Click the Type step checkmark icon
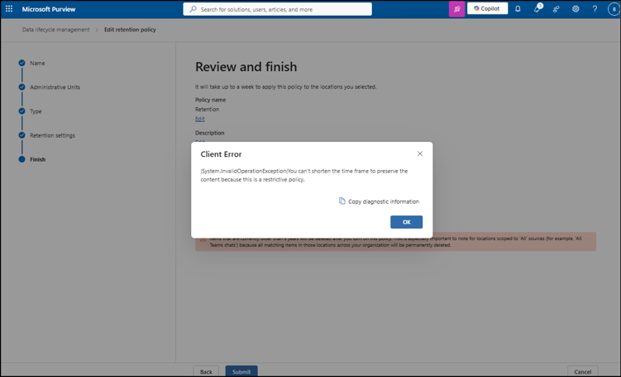The width and height of the screenshot is (621, 377). tap(21, 111)
